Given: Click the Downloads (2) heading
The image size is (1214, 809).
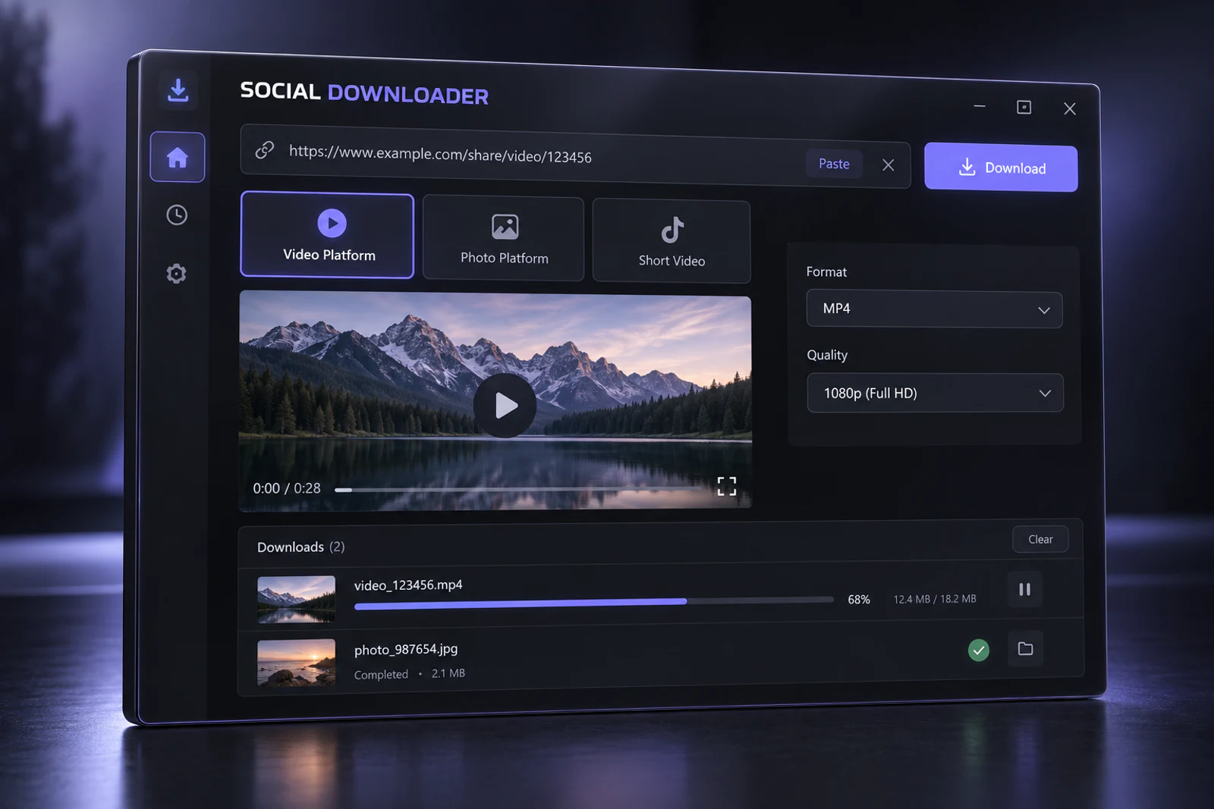Looking at the screenshot, I should tap(300, 547).
